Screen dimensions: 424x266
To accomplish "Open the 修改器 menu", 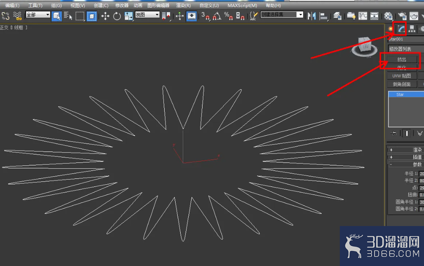I will (122, 5).
